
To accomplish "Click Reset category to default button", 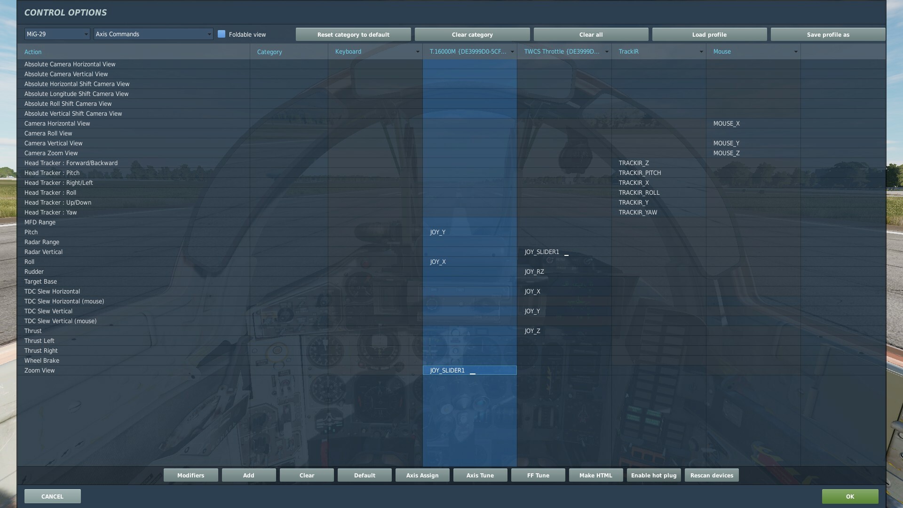I will tap(353, 34).
